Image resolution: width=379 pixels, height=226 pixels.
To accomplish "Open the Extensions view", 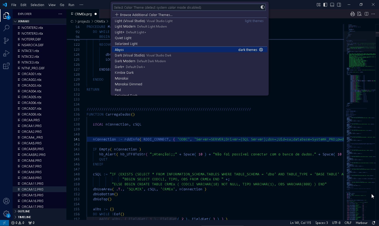I will (x=6, y=66).
